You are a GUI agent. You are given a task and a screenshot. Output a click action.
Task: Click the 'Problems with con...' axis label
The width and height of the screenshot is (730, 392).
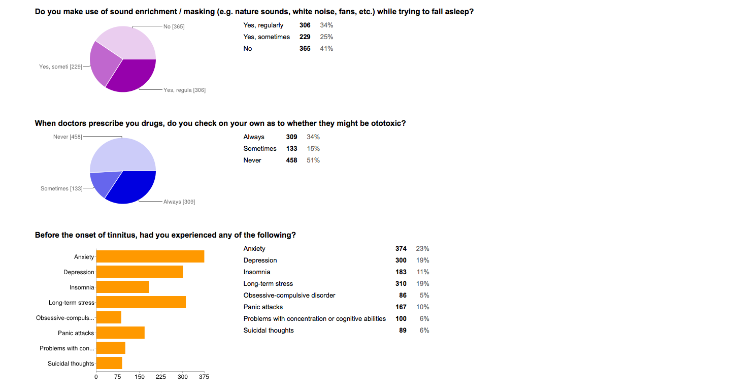[x=67, y=348]
